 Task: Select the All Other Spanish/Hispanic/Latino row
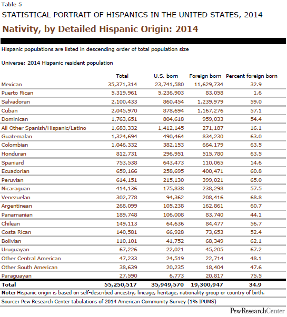143,128
